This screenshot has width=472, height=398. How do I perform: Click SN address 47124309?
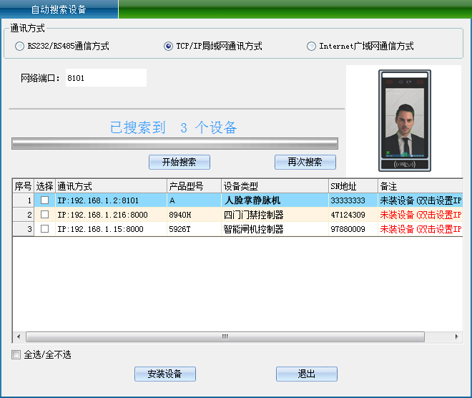[353, 215]
